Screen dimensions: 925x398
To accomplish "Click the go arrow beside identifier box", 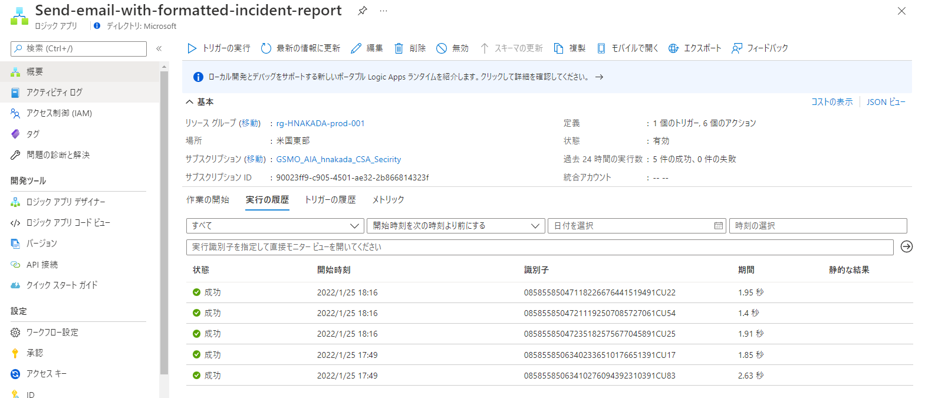I will click(907, 247).
